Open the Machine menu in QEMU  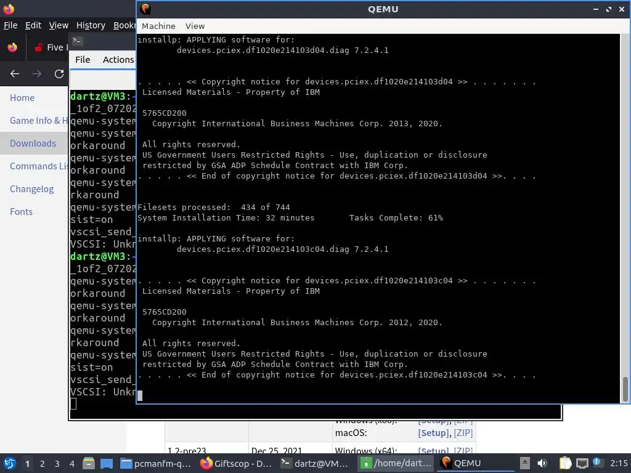158,26
